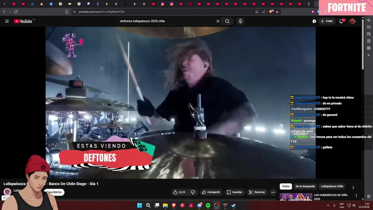This screenshot has width=373, height=210.
Task: Open Brave Rewards triangle icon
Action: [x=277, y=12]
